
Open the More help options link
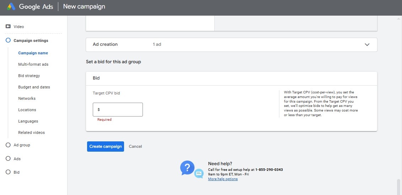223,179
